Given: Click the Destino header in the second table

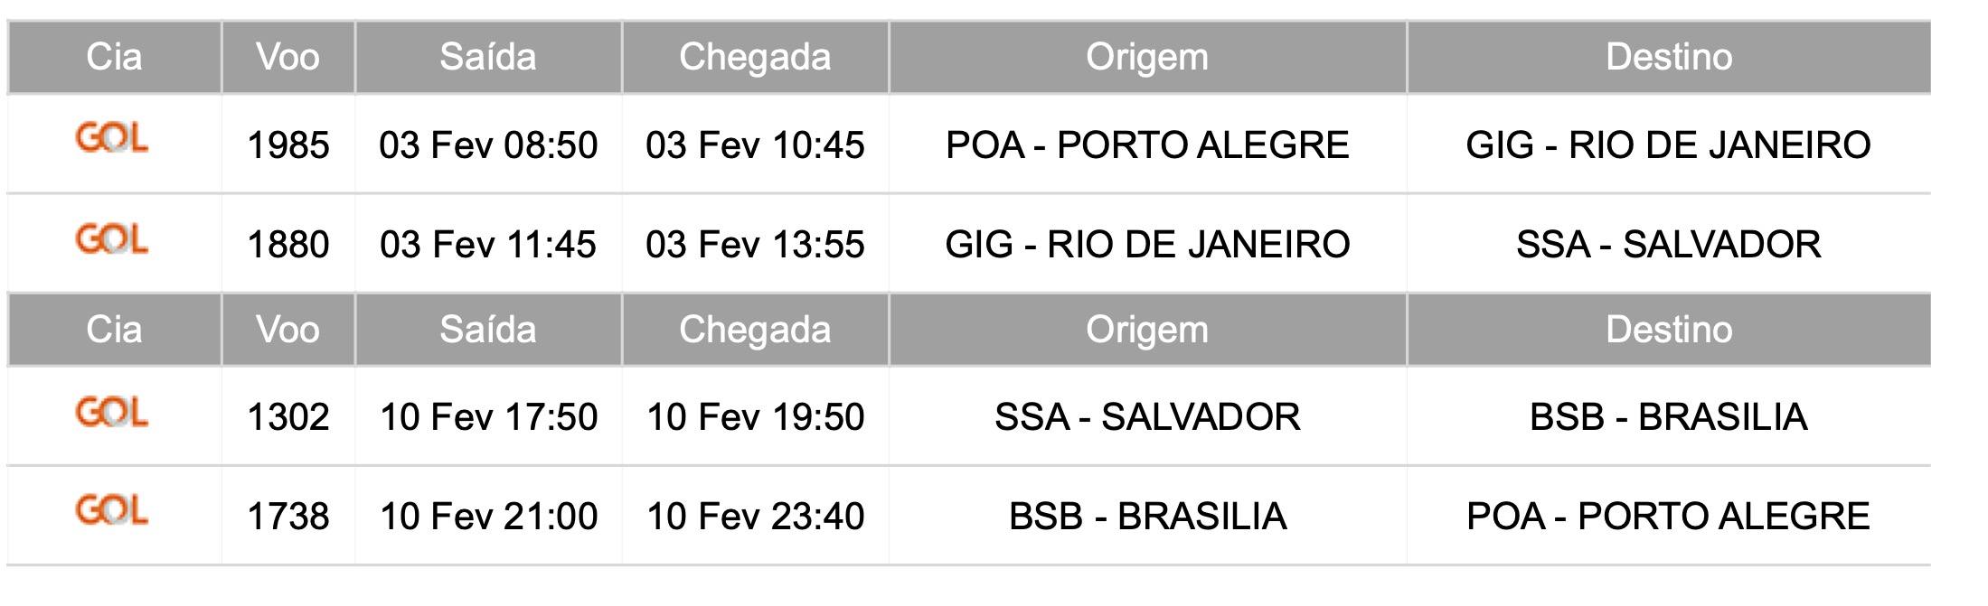Looking at the screenshot, I should click(x=1669, y=330).
